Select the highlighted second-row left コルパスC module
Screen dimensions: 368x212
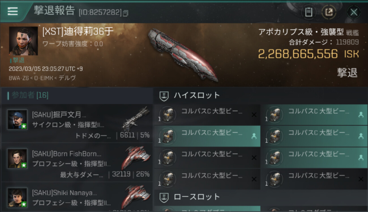207,136
